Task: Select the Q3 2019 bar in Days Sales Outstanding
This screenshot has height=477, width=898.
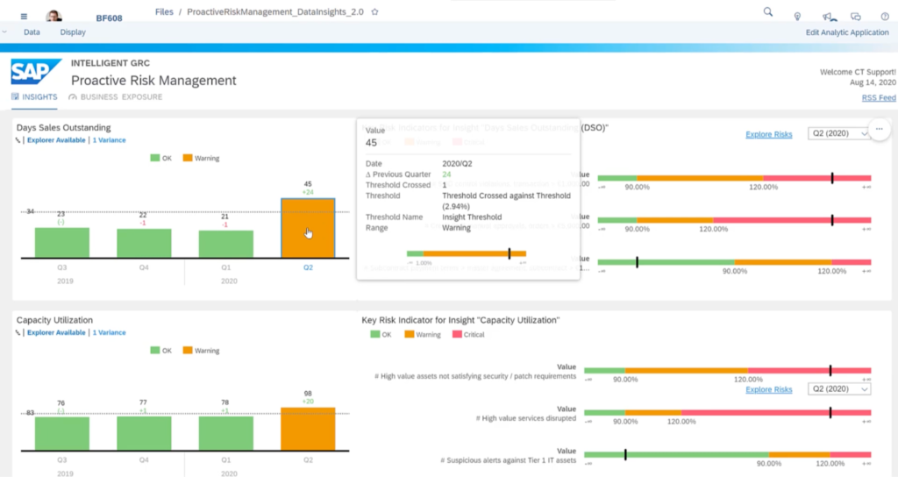Action: pos(62,243)
